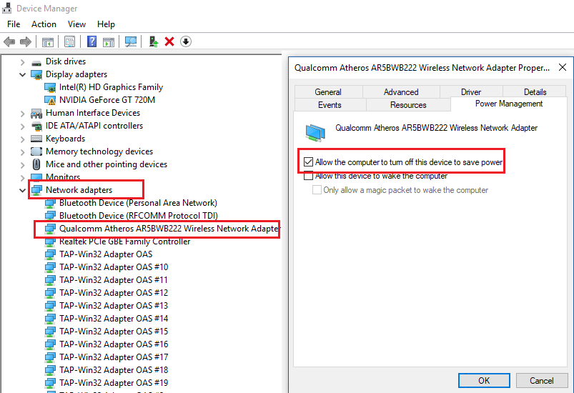Image resolution: width=574 pixels, height=393 pixels.
Task: Click the Keyboards category icon
Action: (x=36, y=139)
